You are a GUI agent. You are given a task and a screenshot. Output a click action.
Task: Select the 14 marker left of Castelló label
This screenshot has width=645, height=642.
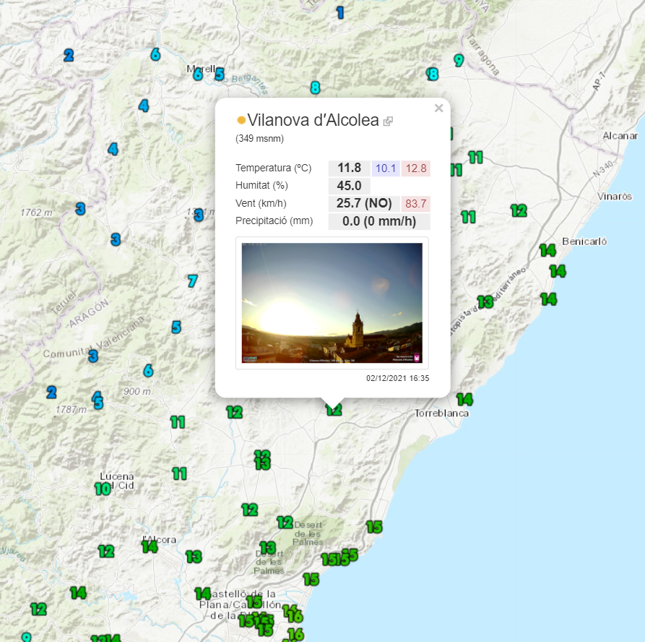click(203, 594)
